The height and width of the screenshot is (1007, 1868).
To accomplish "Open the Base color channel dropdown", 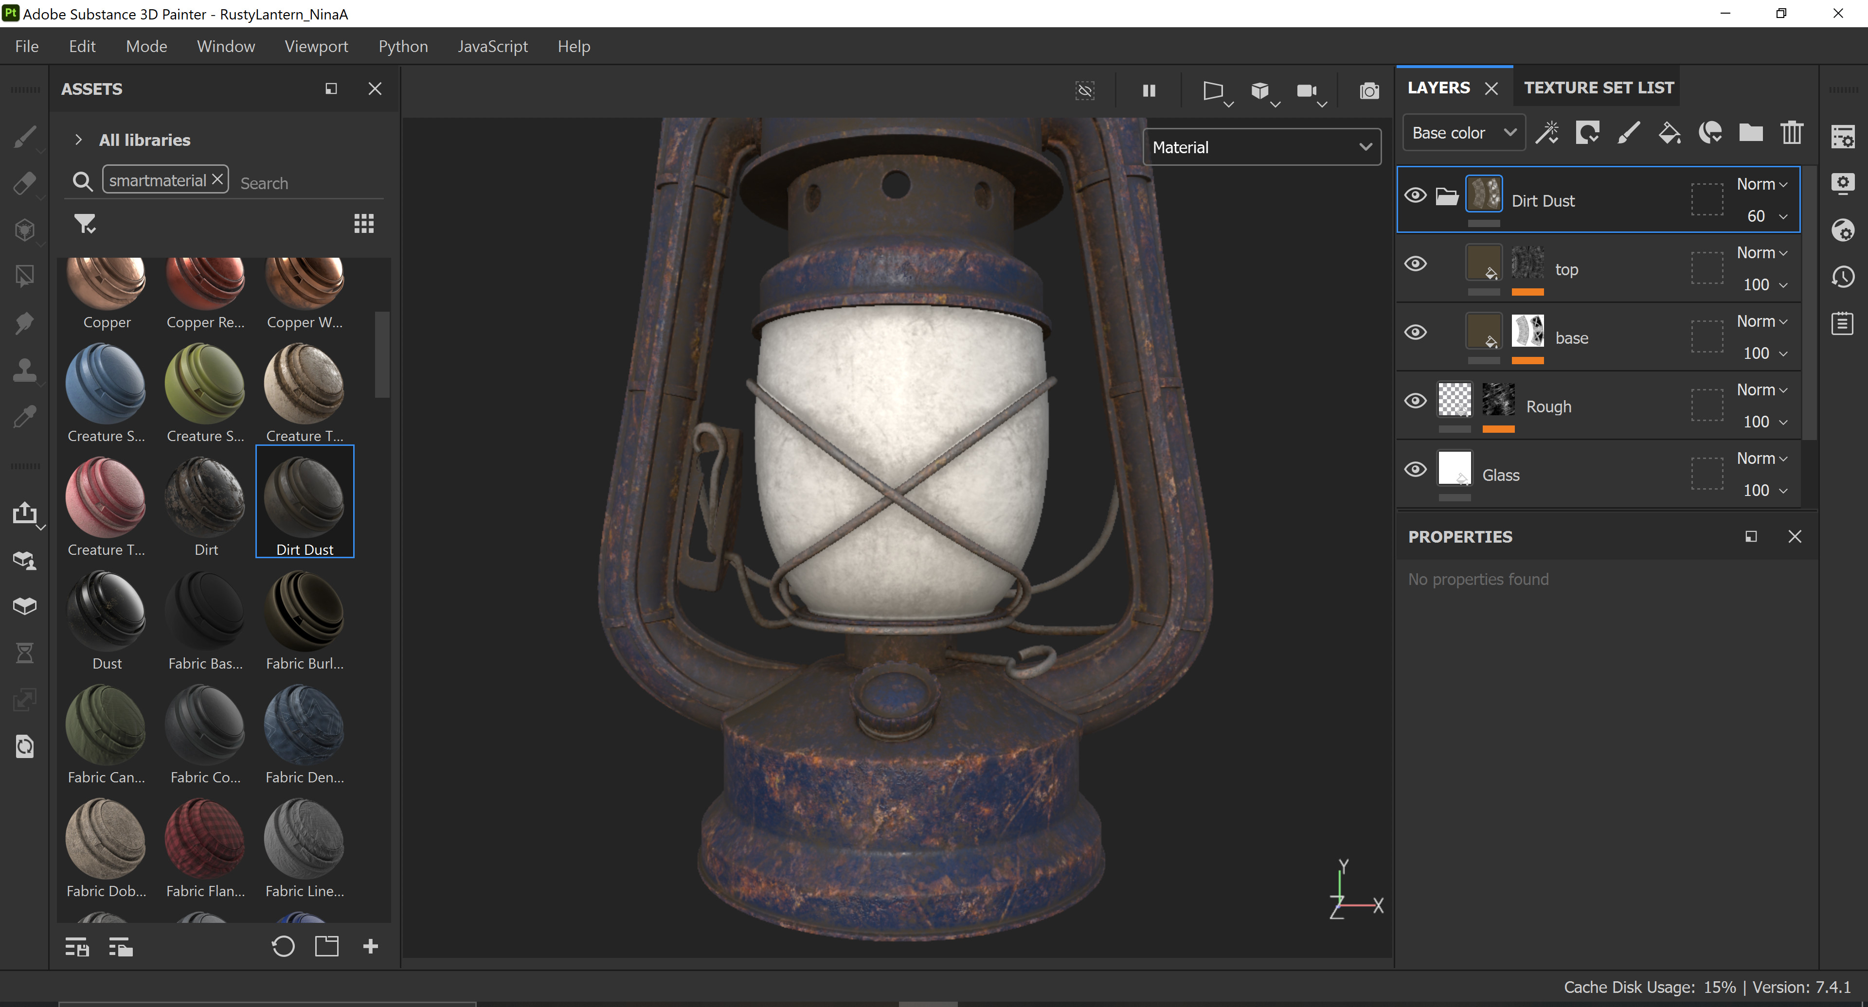I will (1463, 133).
